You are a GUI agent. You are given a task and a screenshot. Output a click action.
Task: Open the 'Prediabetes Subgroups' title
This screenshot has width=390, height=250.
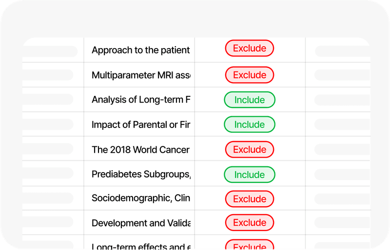pos(140,174)
